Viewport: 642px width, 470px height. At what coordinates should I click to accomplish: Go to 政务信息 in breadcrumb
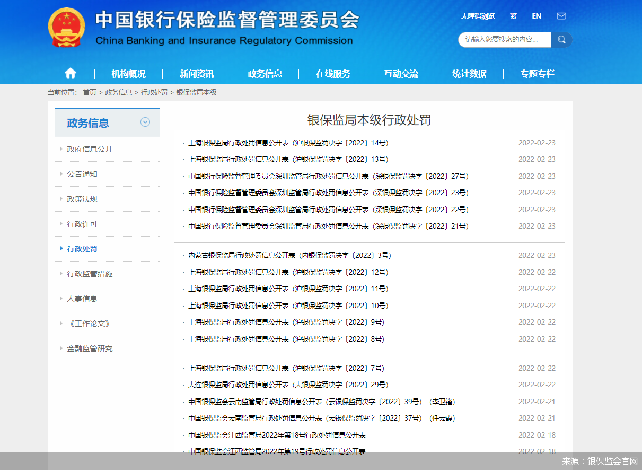click(119, 92)
